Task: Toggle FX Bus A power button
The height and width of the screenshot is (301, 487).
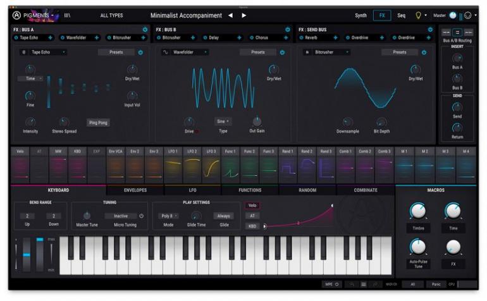Action: pyautogui.click(x=145, y=30)
